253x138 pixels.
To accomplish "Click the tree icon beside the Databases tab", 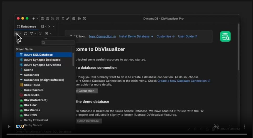I will [x=43, y=26].
